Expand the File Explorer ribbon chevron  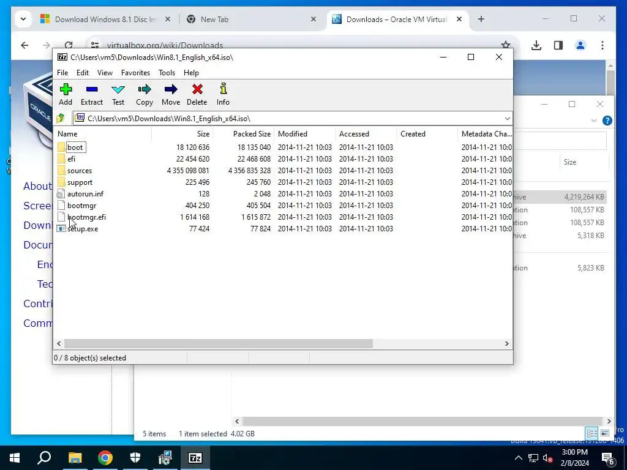[x=593, y=121]
